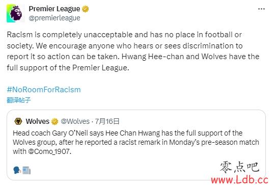
Task: Open the three-dot more options menu
Action: 261,9
